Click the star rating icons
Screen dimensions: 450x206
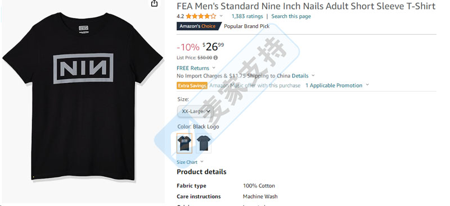coord(201,16)
